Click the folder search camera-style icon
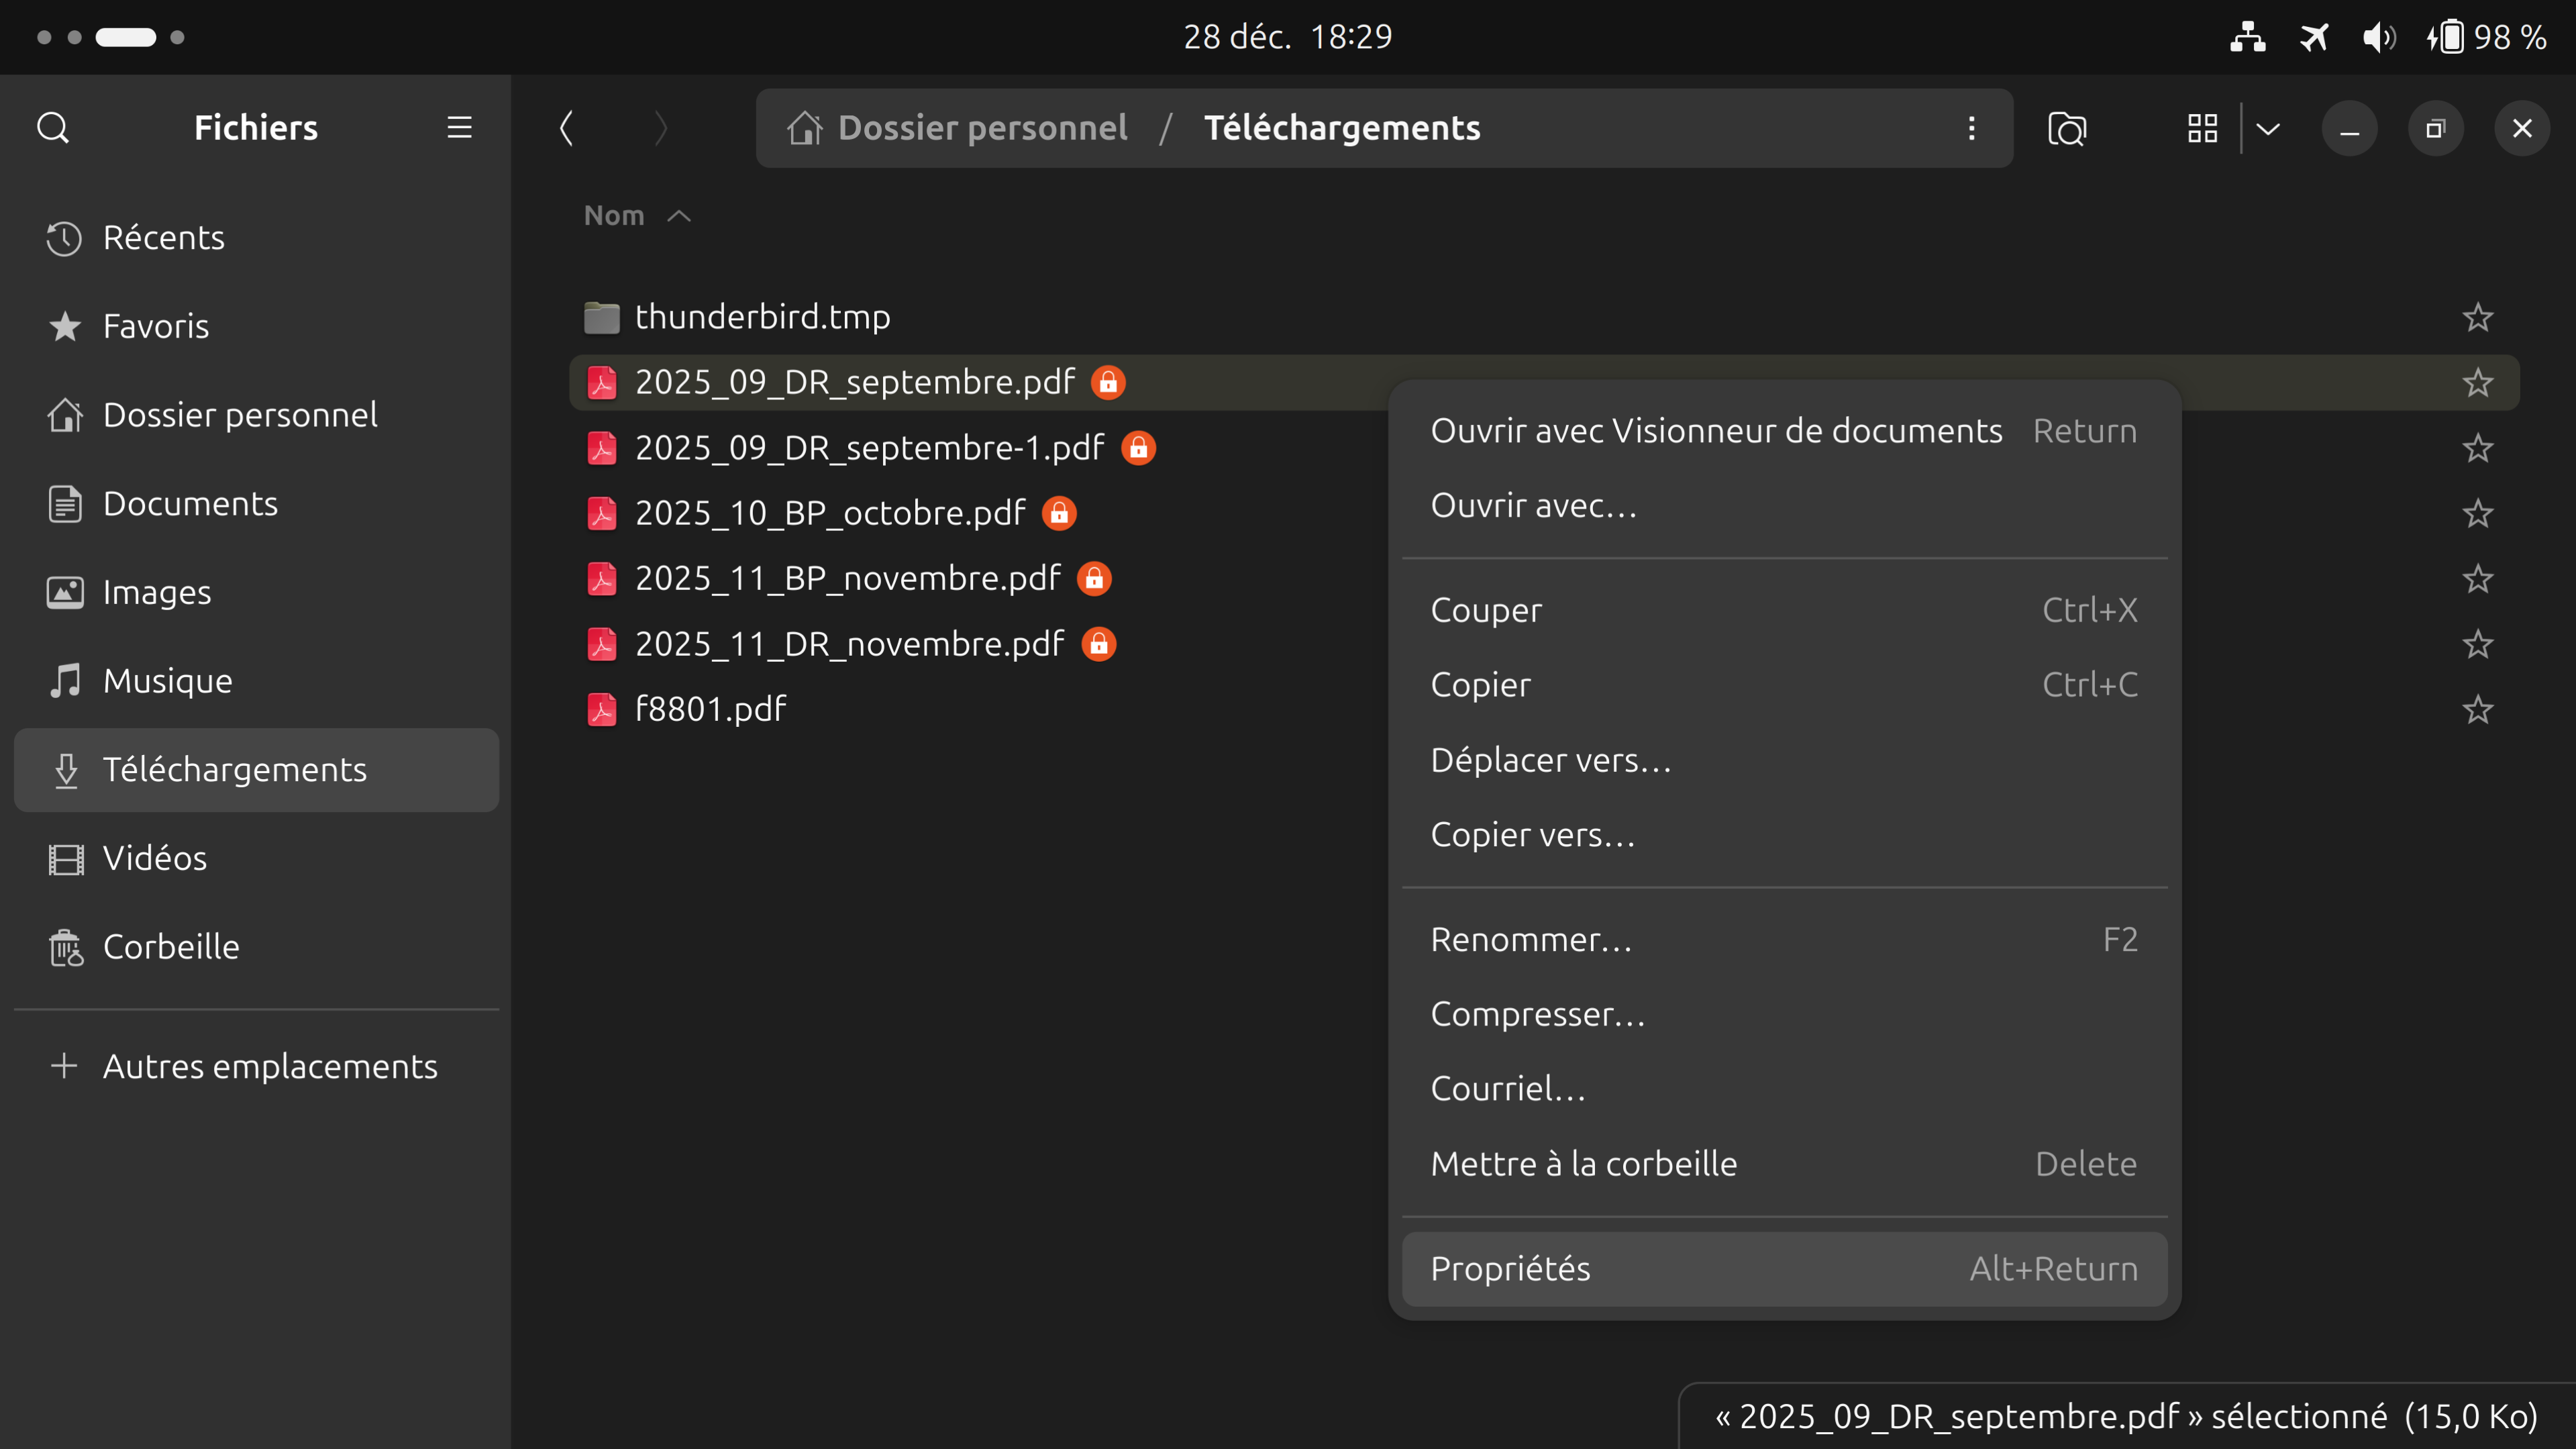This screenshot has height=1449, width=2576. pyautogui.click(x=2066, y=128)
